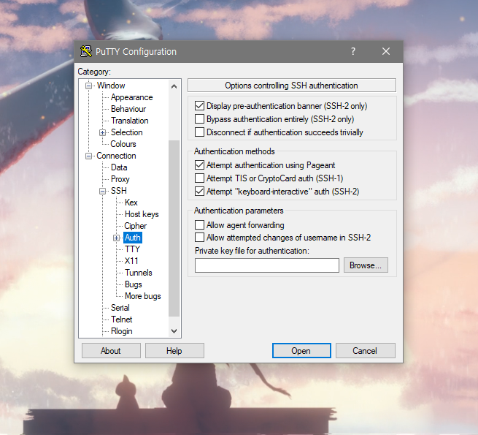The width and height of the screenshot is (478, 435).
Task: Select the Window category
Action: [x=111, y=86]
